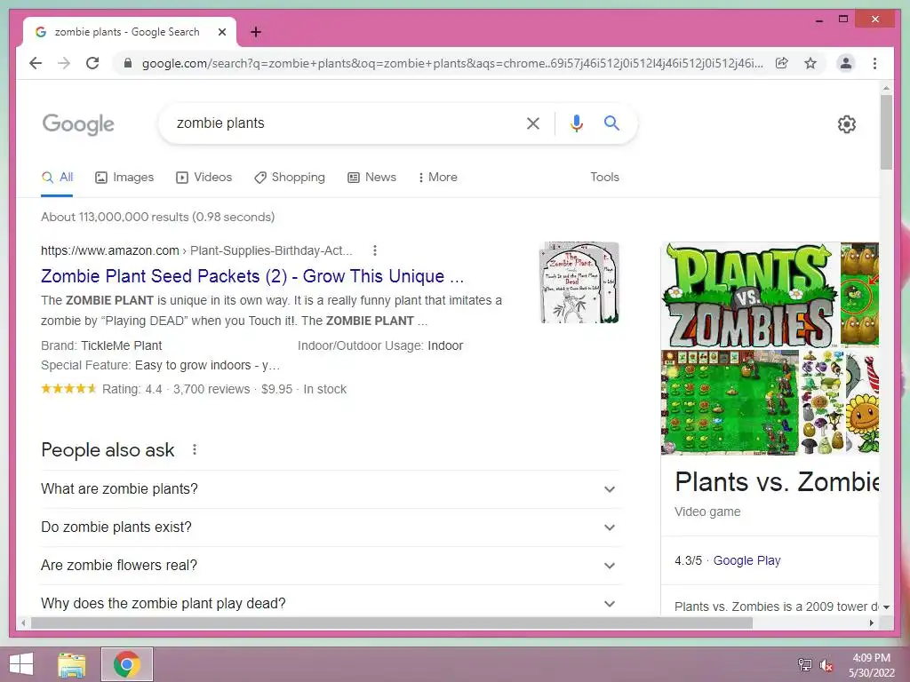Open the three-dot menu beside Amazon result URL

[375, 250]
